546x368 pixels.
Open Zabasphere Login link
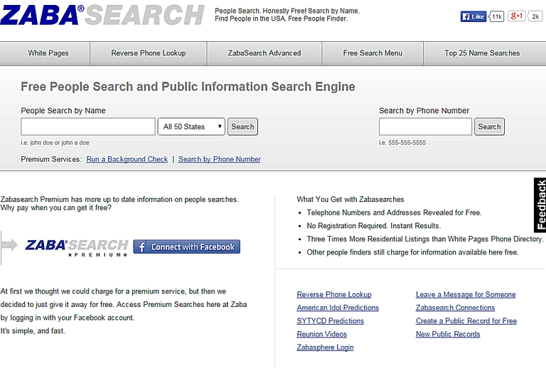click(325, 347)
